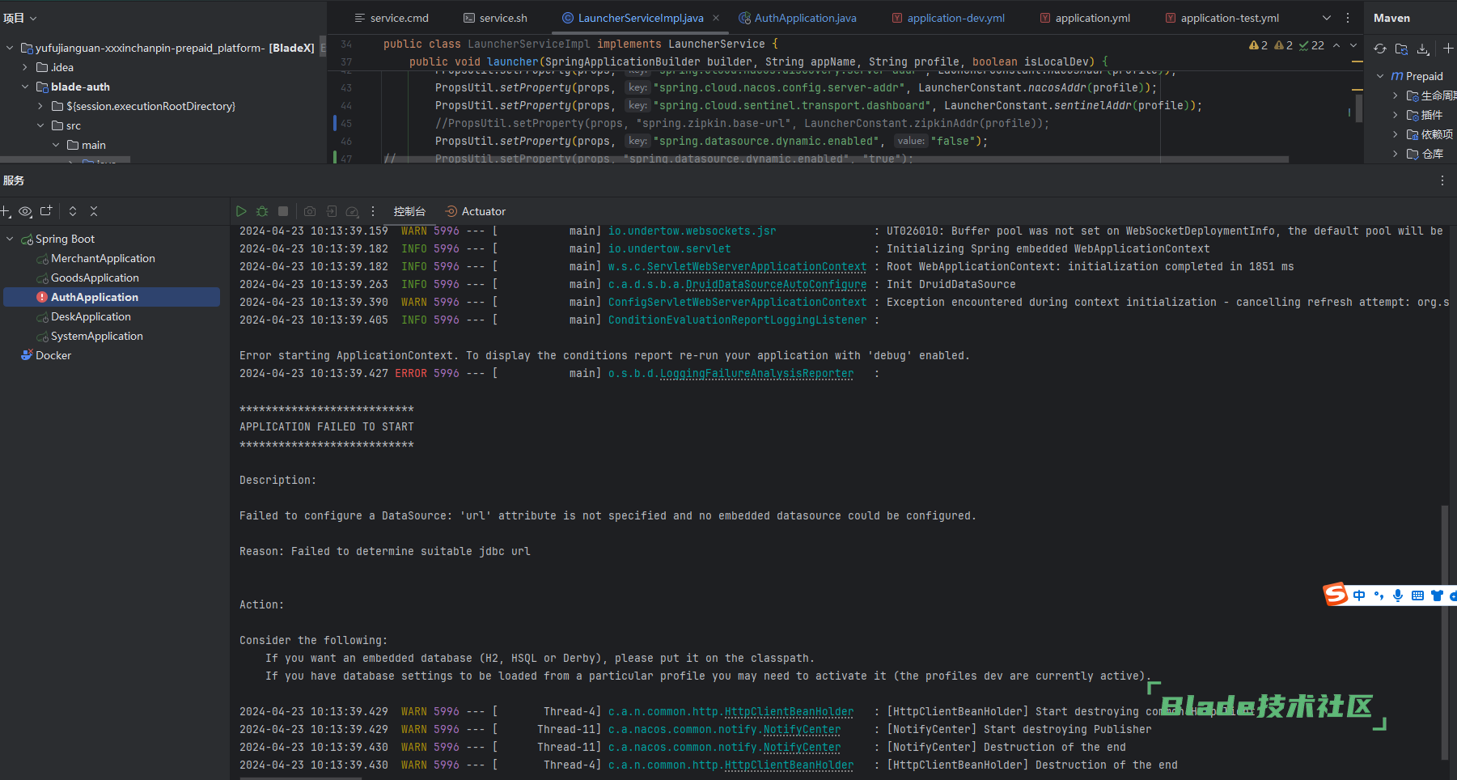
Task: Select DeskApplication service
Action: (91, 316)
